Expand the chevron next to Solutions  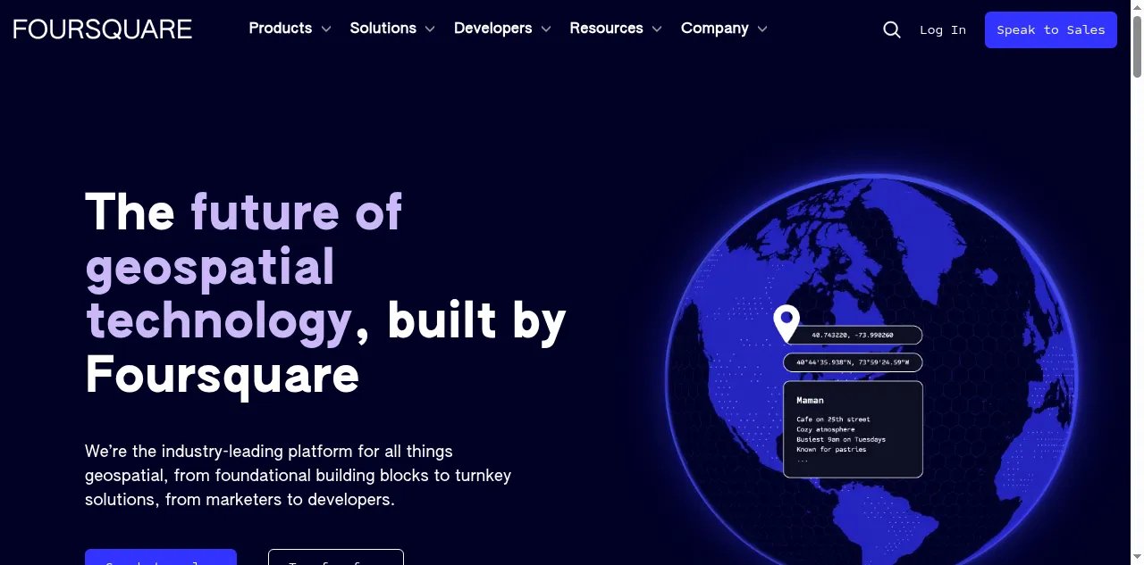[x=430, y=29]
